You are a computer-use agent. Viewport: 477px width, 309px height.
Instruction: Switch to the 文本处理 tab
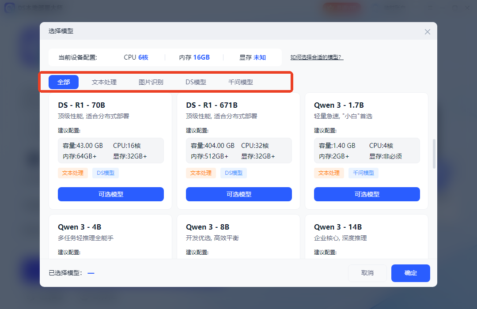coord(104,82)
